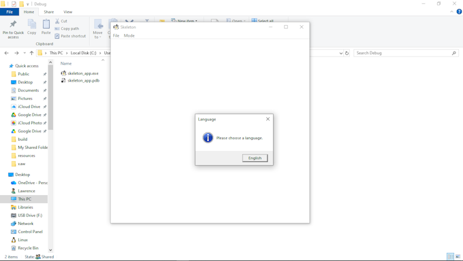
Task: Select This PC in navigation pane
Action: click(x=24, y=199)
